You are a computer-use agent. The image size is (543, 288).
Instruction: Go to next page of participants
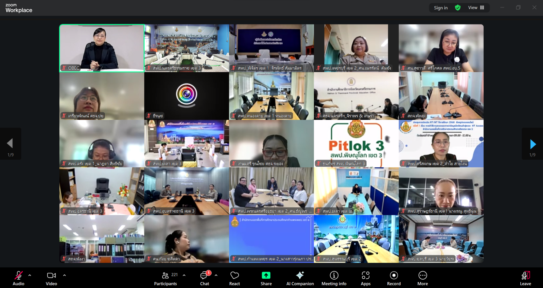pyautogui.click(x=532, y=144)
